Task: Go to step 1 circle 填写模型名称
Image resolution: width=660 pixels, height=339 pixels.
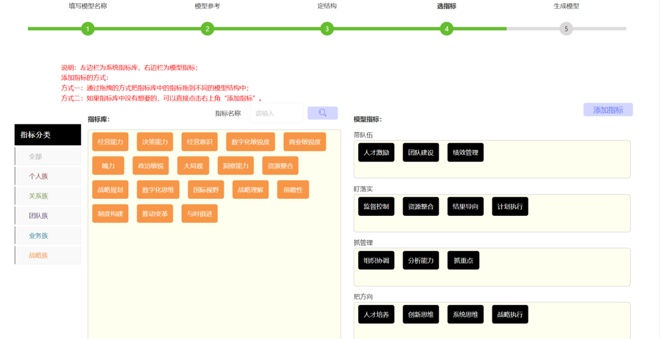Action: tap(88, 29)
